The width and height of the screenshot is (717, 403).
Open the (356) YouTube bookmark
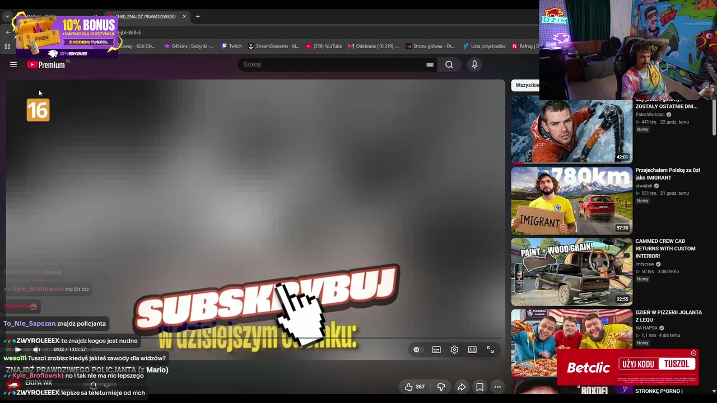[x=324, y=46]
